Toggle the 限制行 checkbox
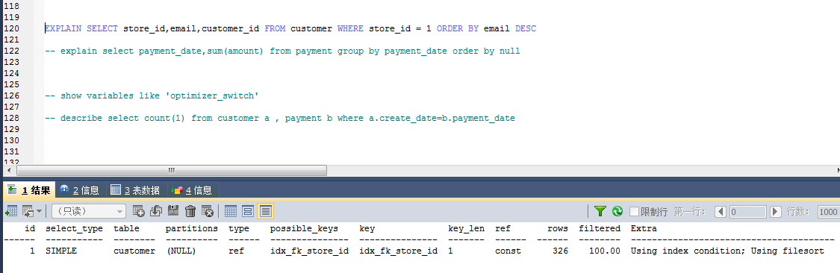The image size is (840, 273). 634,211
